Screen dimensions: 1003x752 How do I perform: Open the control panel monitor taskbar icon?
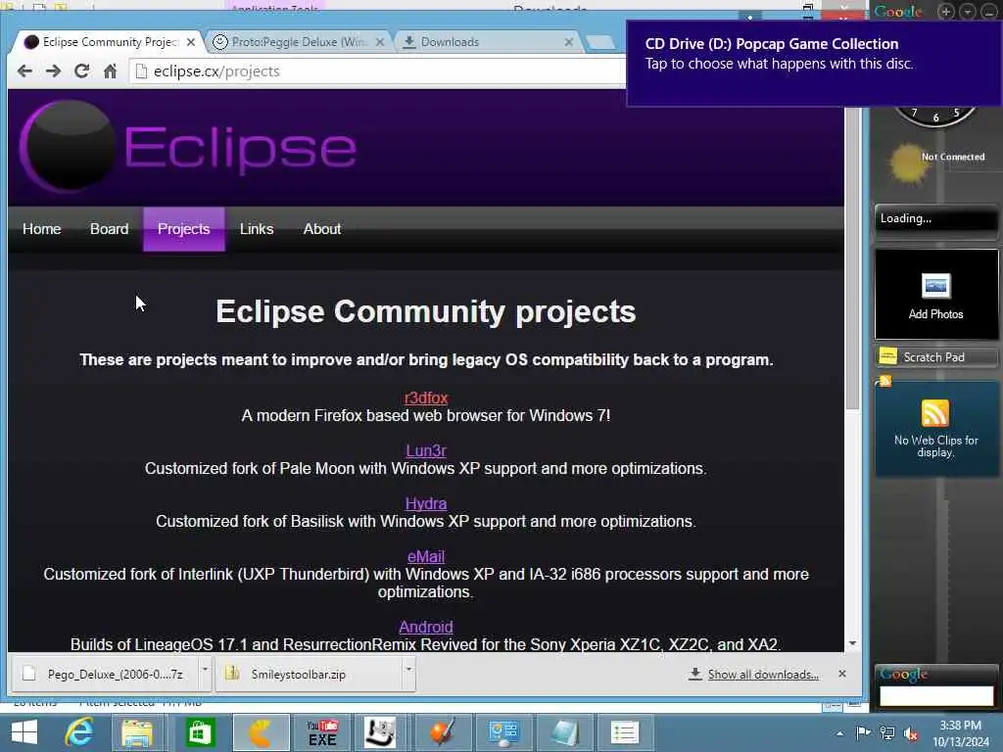[503, 732]
